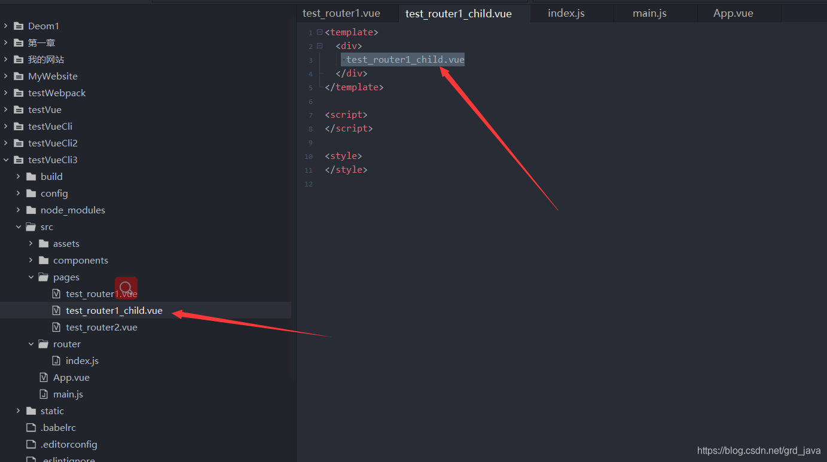This screenshot has height=462, width=827.
Task: Click the Deom1 project icon
Action: [x=19, y=26]
